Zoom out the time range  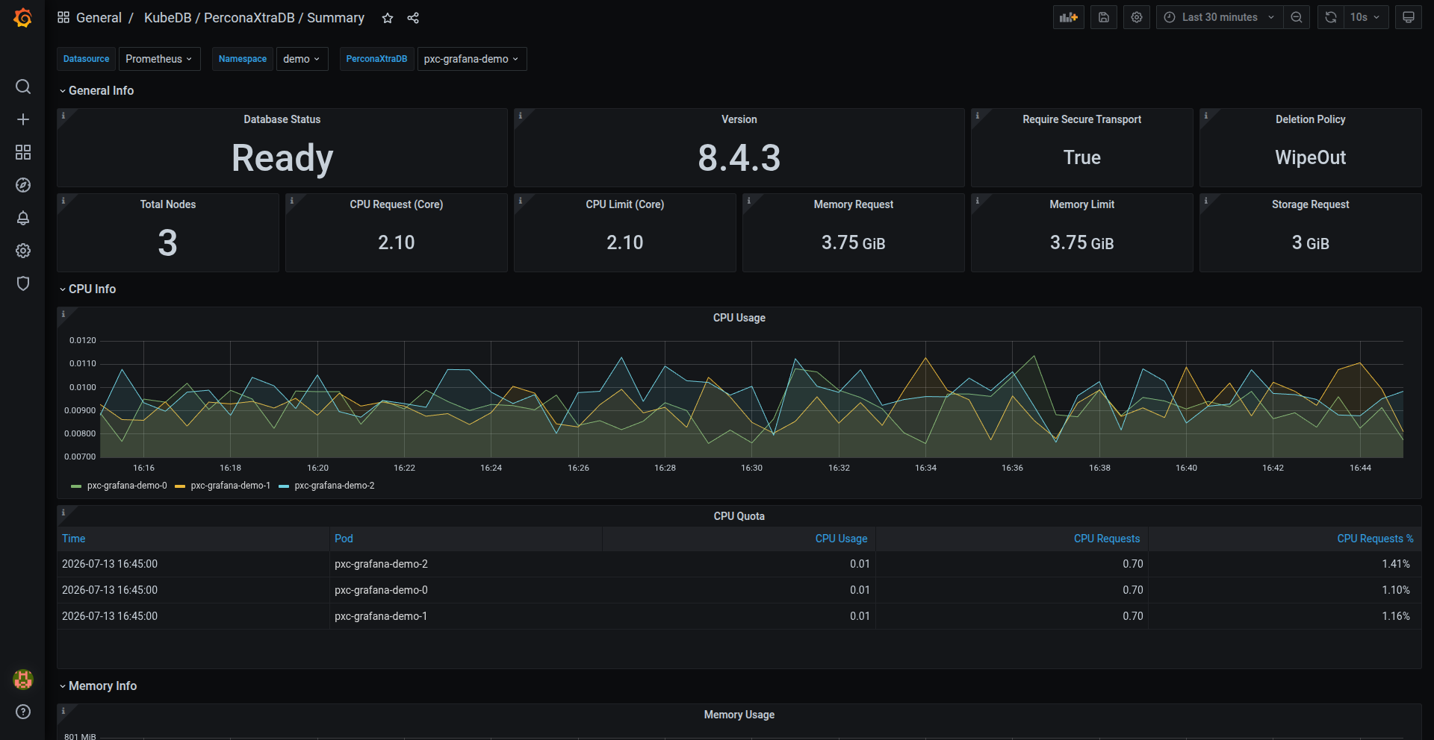coord(1297,17)
